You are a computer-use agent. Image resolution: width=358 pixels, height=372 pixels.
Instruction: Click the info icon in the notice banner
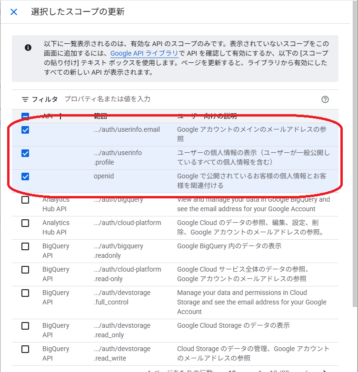coord(28,48)
